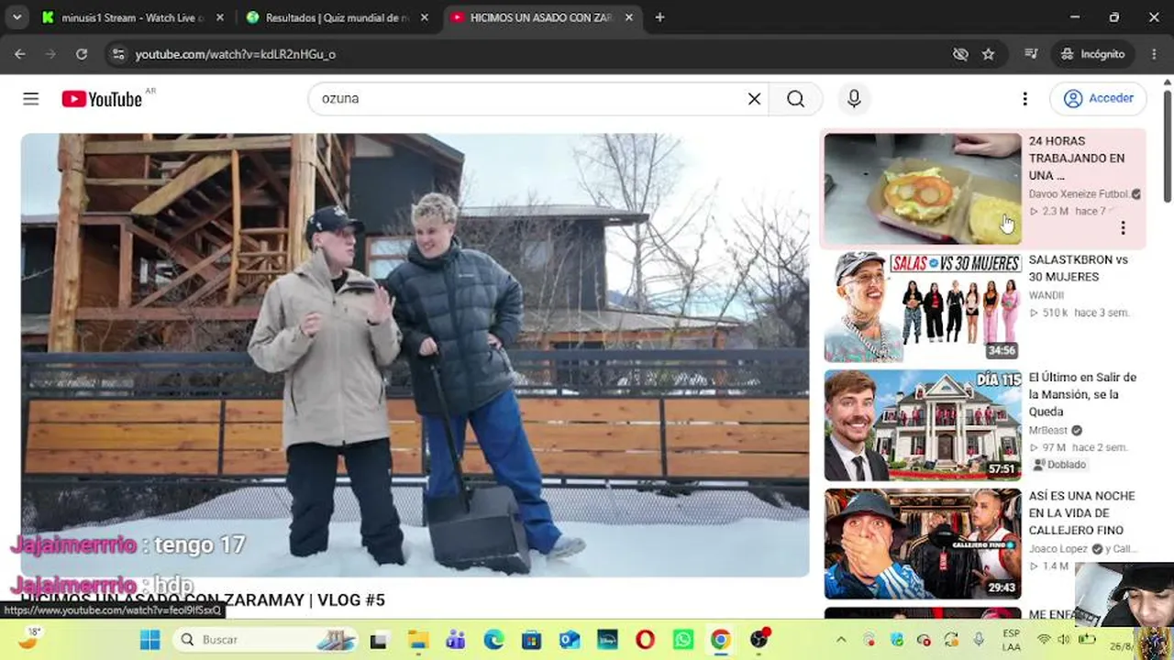This screenshot has width=1174, height=660.
Task: Select the HICIMOS UN ASADO tab
Action: (540, 17)
